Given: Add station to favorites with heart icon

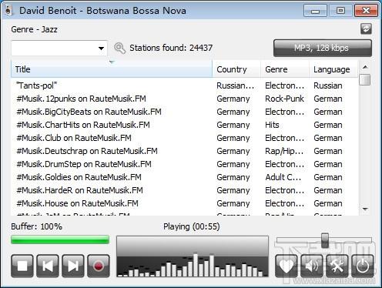Looking at the screenshot, I should click(286, 266).
